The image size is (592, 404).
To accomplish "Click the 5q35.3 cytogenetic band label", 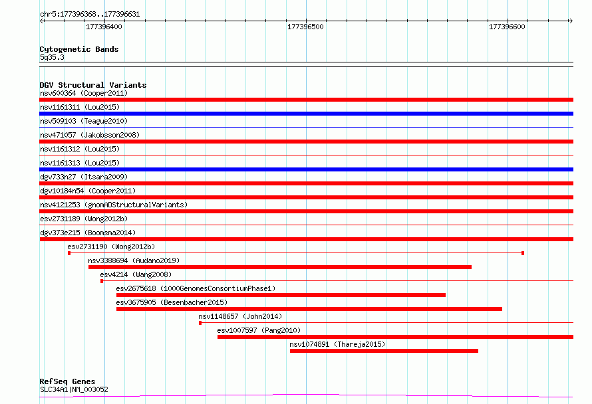I will (52, 57).
